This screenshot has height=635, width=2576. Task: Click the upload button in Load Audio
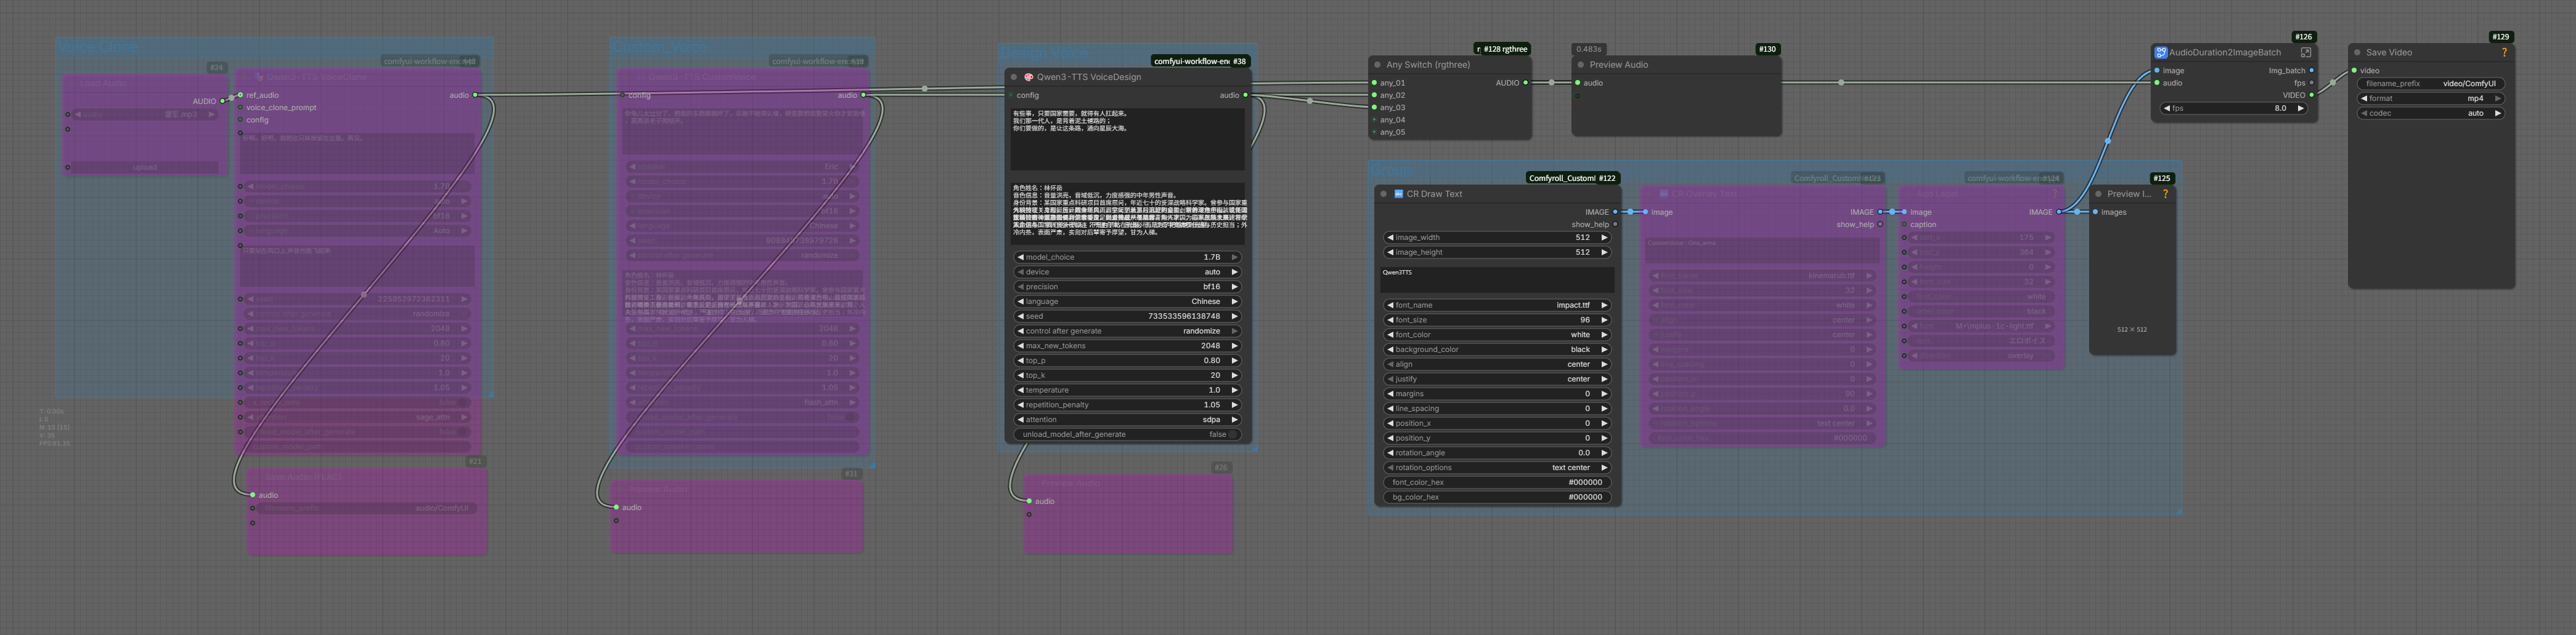[x=145, y=168]
